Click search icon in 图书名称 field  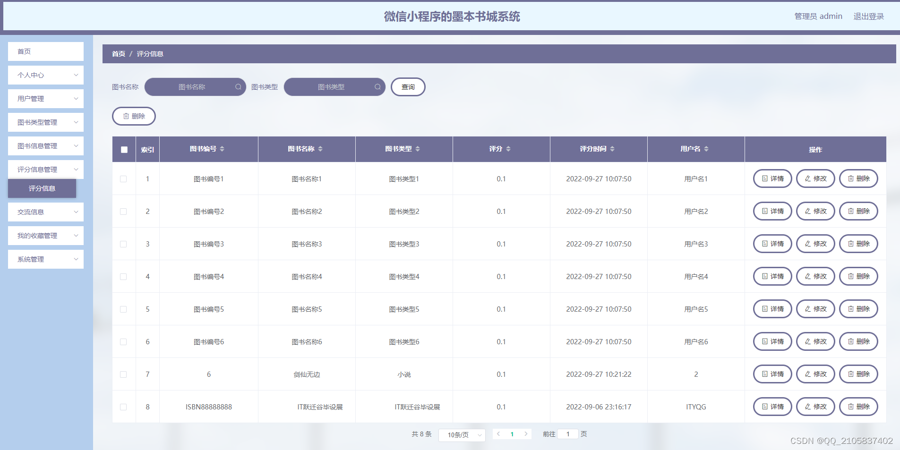point(238,87)
